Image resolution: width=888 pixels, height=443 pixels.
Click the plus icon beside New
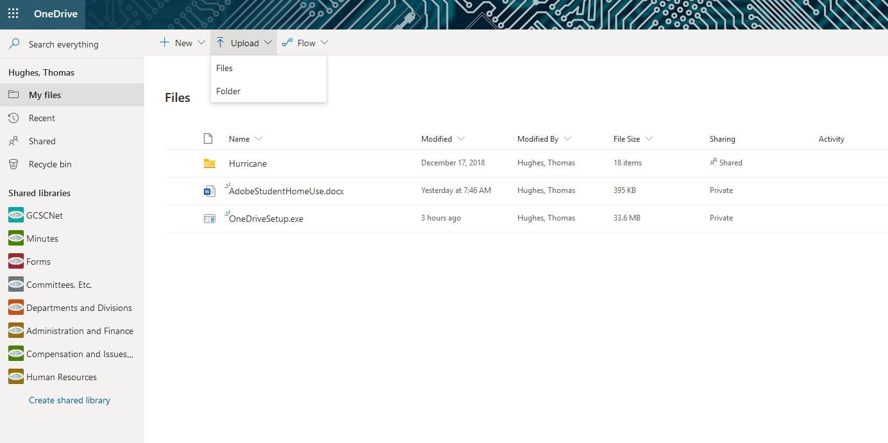coord(164,42)
